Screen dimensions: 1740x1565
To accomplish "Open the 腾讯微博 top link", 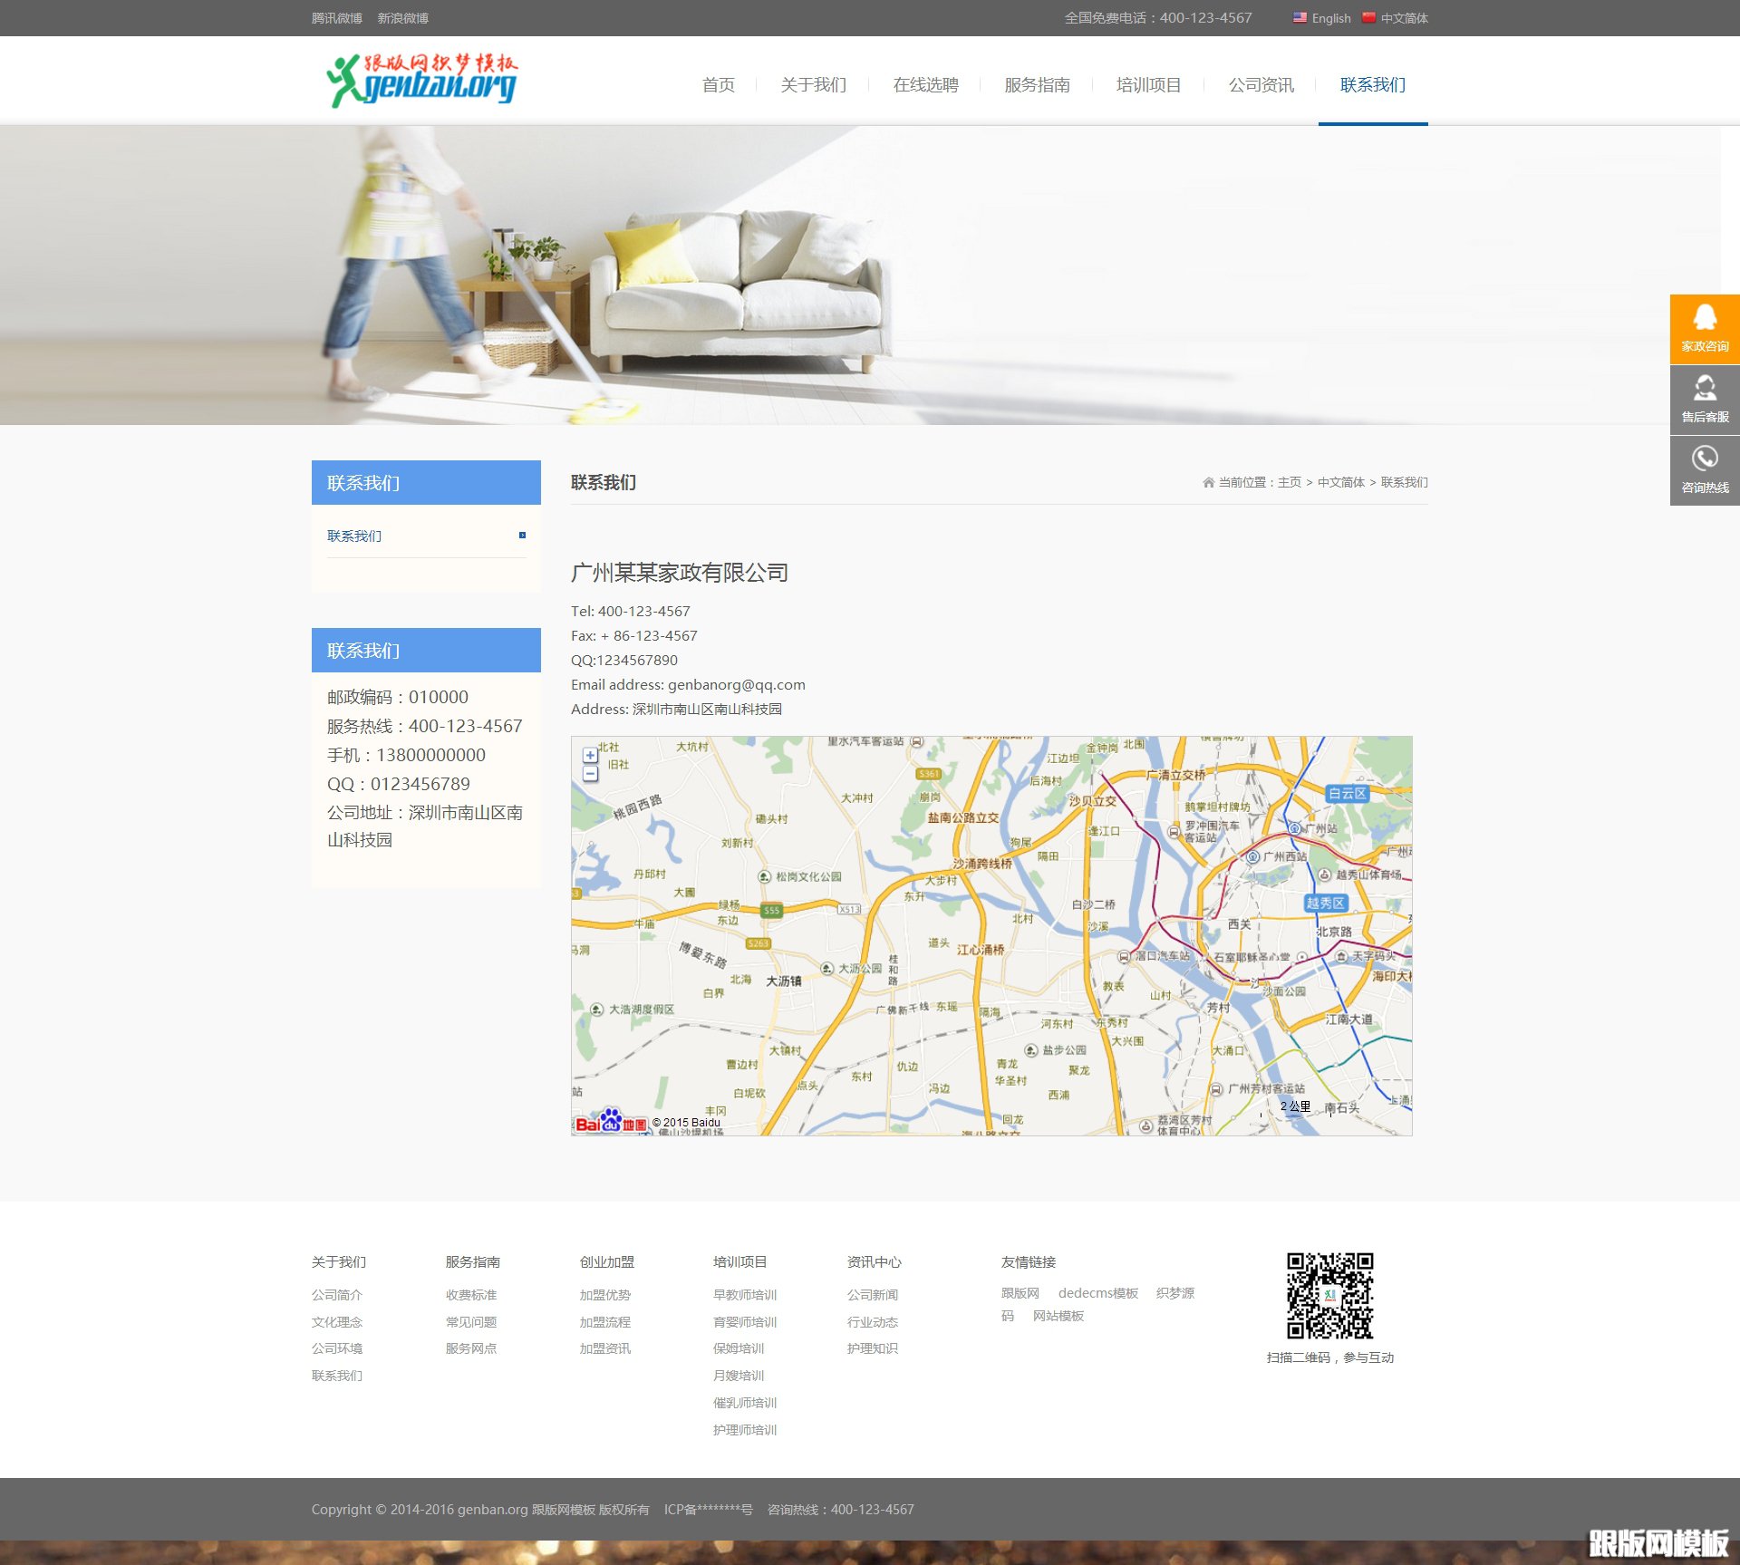I will (x=336, y=18).
